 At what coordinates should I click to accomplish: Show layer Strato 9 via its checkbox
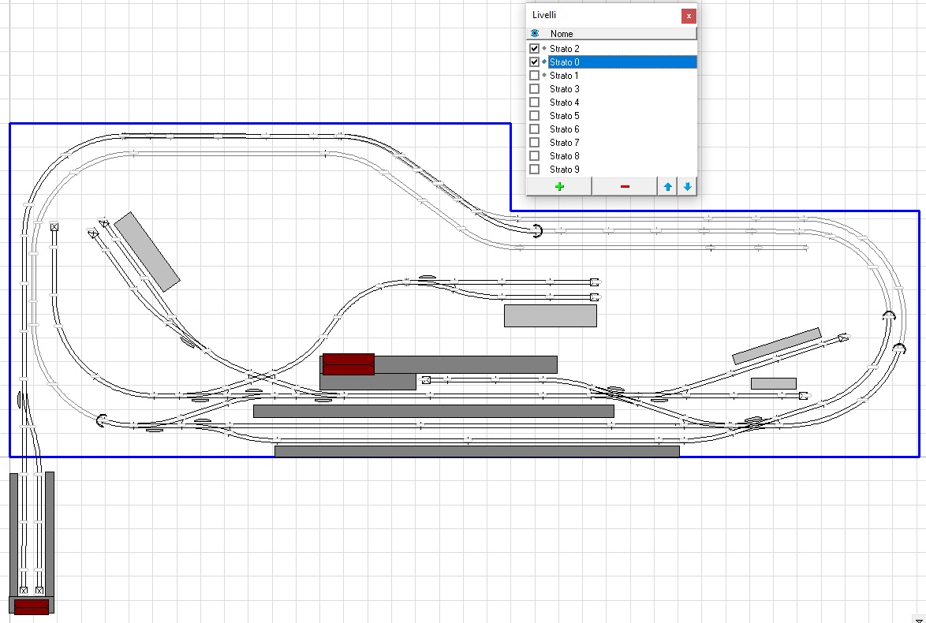point(534,170)
